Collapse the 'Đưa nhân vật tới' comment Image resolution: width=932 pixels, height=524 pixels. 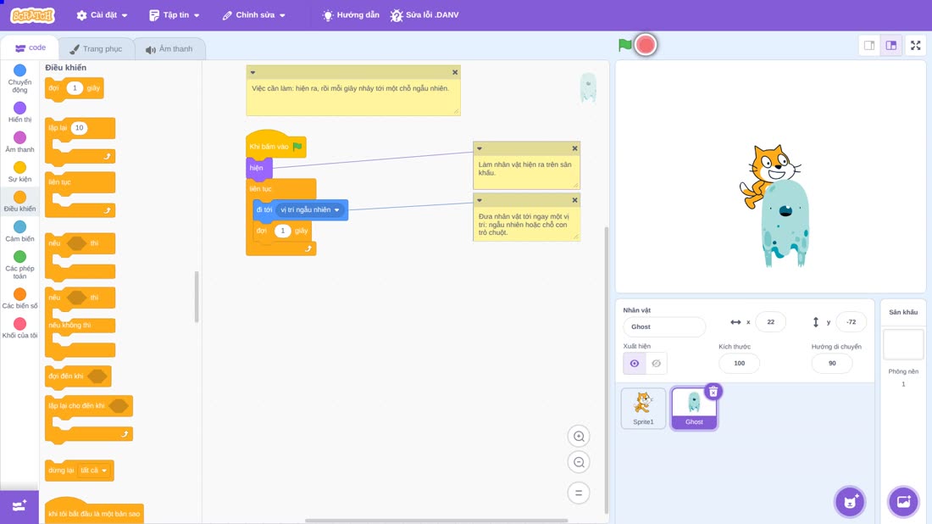(x=480, y=200)
